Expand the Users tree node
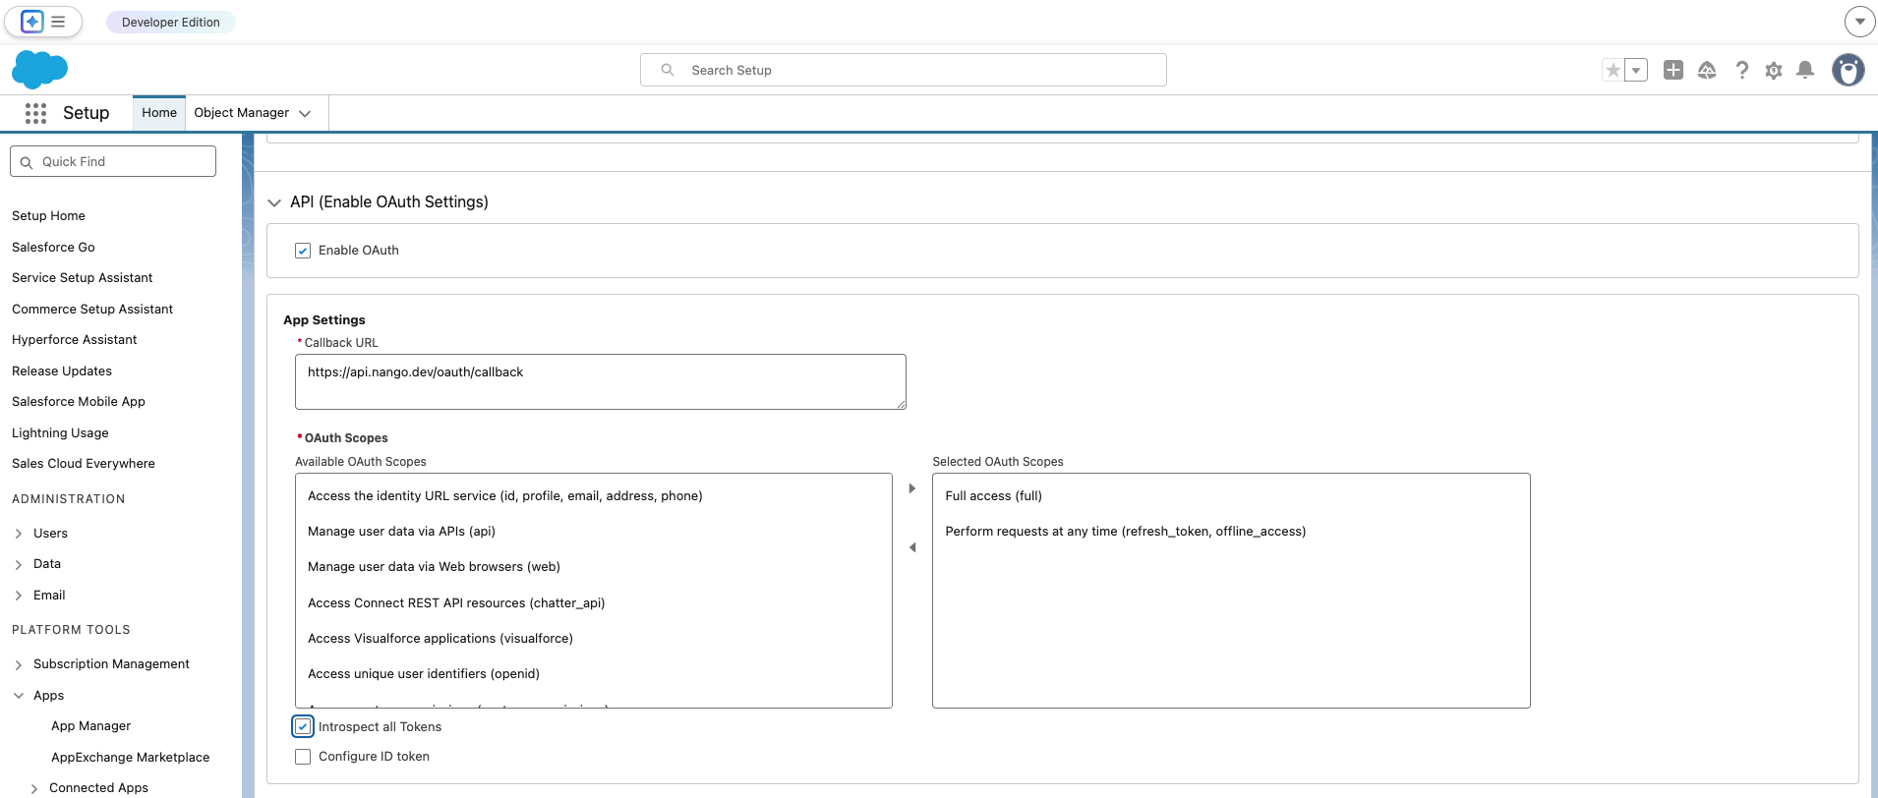Viewport: 1878px width, 798px height. point(19,534)
